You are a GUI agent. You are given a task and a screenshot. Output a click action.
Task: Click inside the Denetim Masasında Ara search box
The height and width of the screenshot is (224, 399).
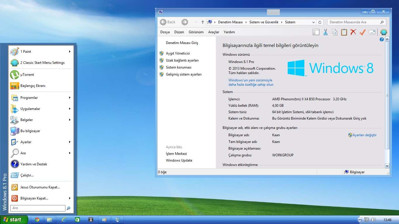pos(353,22)
